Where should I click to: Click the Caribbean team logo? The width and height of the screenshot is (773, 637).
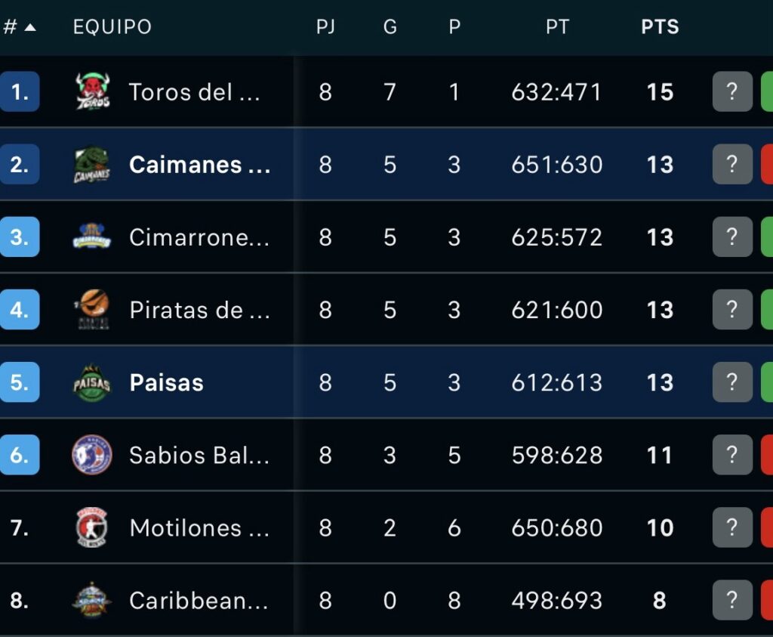click(x=92, y=600)
